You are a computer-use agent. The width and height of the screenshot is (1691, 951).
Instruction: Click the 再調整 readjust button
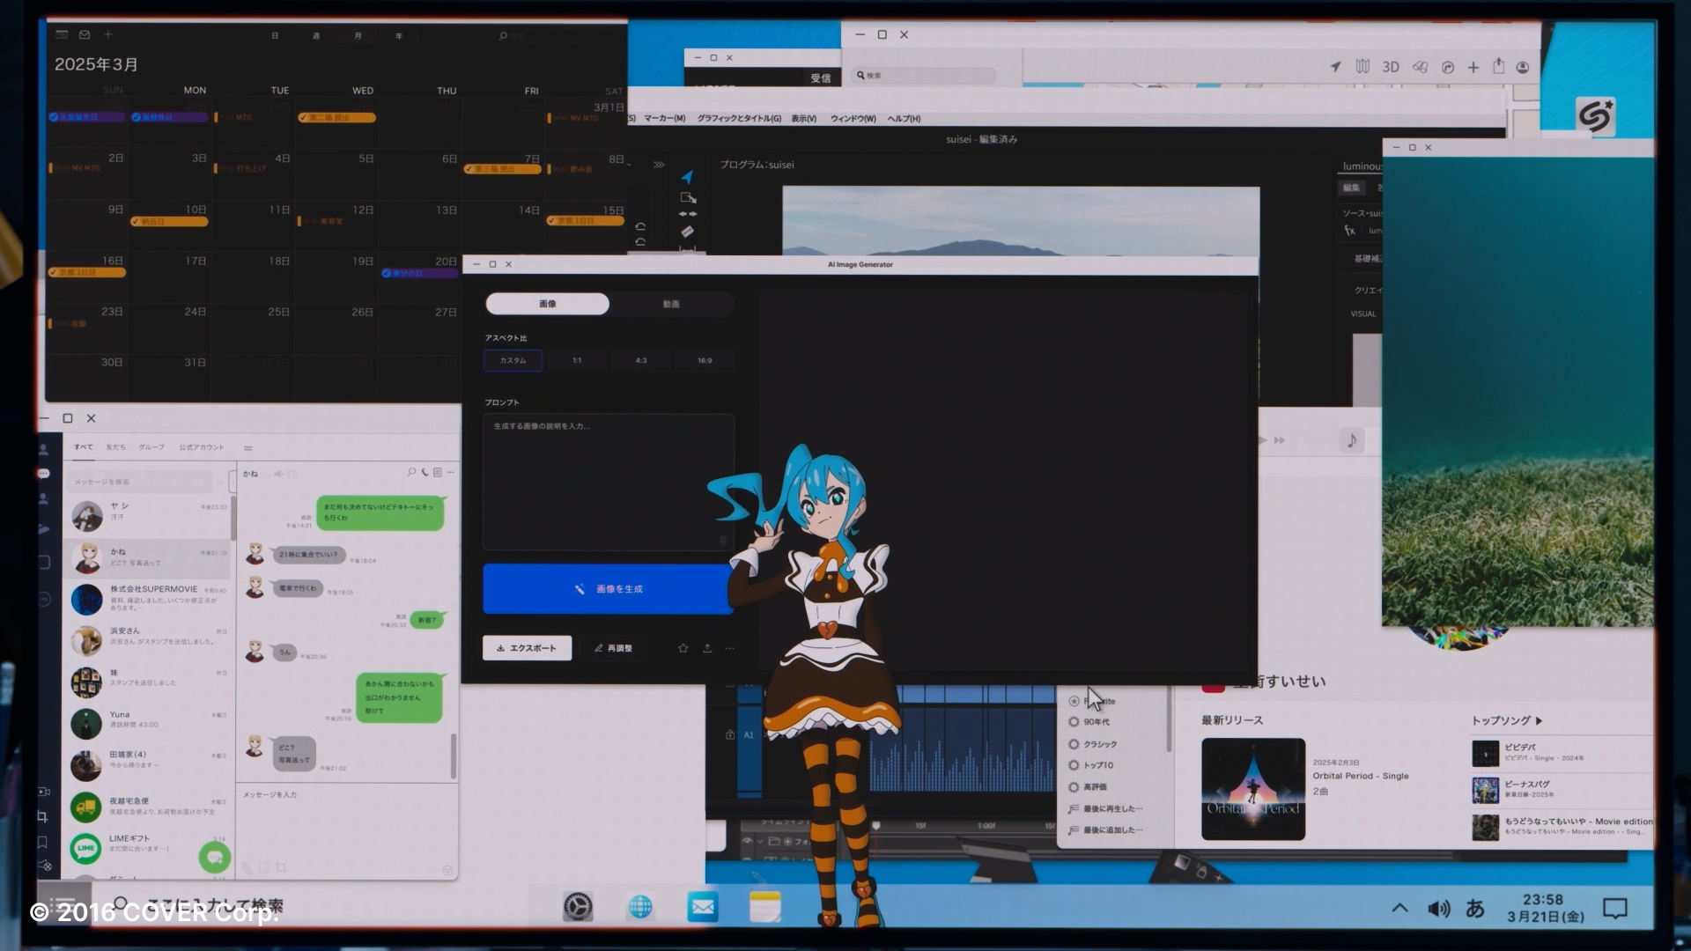tap(613, 648)
